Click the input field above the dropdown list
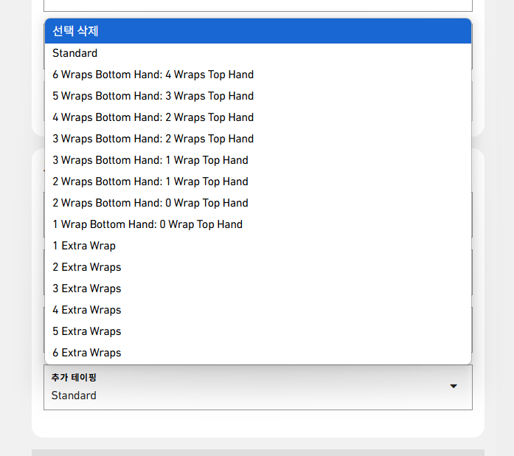Image resolution: width=514 pixels, height=456 pixels. 258,6
